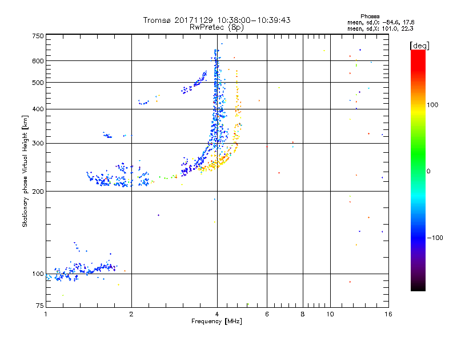This screenshot has height=342, width=457.
Task: Click the y-axis '600' tick label
Action: 38,61
